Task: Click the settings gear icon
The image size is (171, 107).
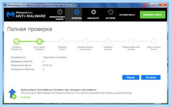Action: point(93,12)
